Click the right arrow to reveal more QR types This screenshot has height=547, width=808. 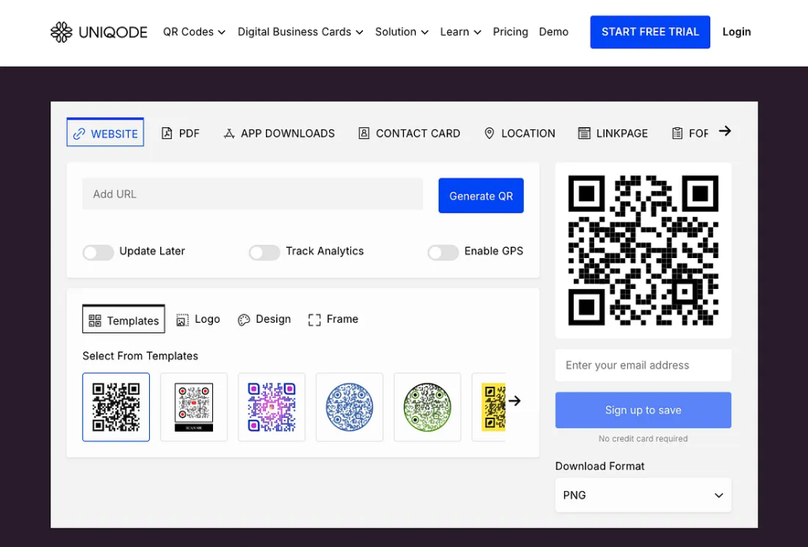pos(724,131)
